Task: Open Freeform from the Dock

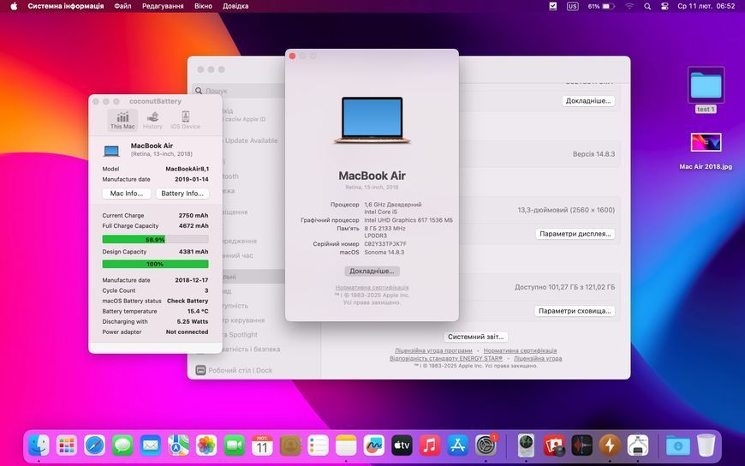Action: 374,445
